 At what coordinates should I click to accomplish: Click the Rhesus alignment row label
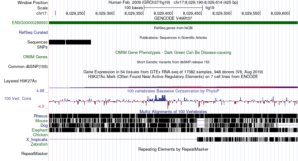[41, 116]
